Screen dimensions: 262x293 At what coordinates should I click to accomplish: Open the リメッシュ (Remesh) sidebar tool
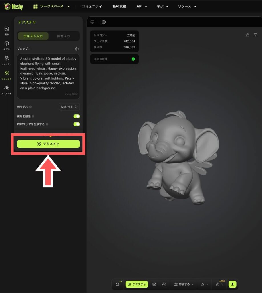tap(7, 60)
